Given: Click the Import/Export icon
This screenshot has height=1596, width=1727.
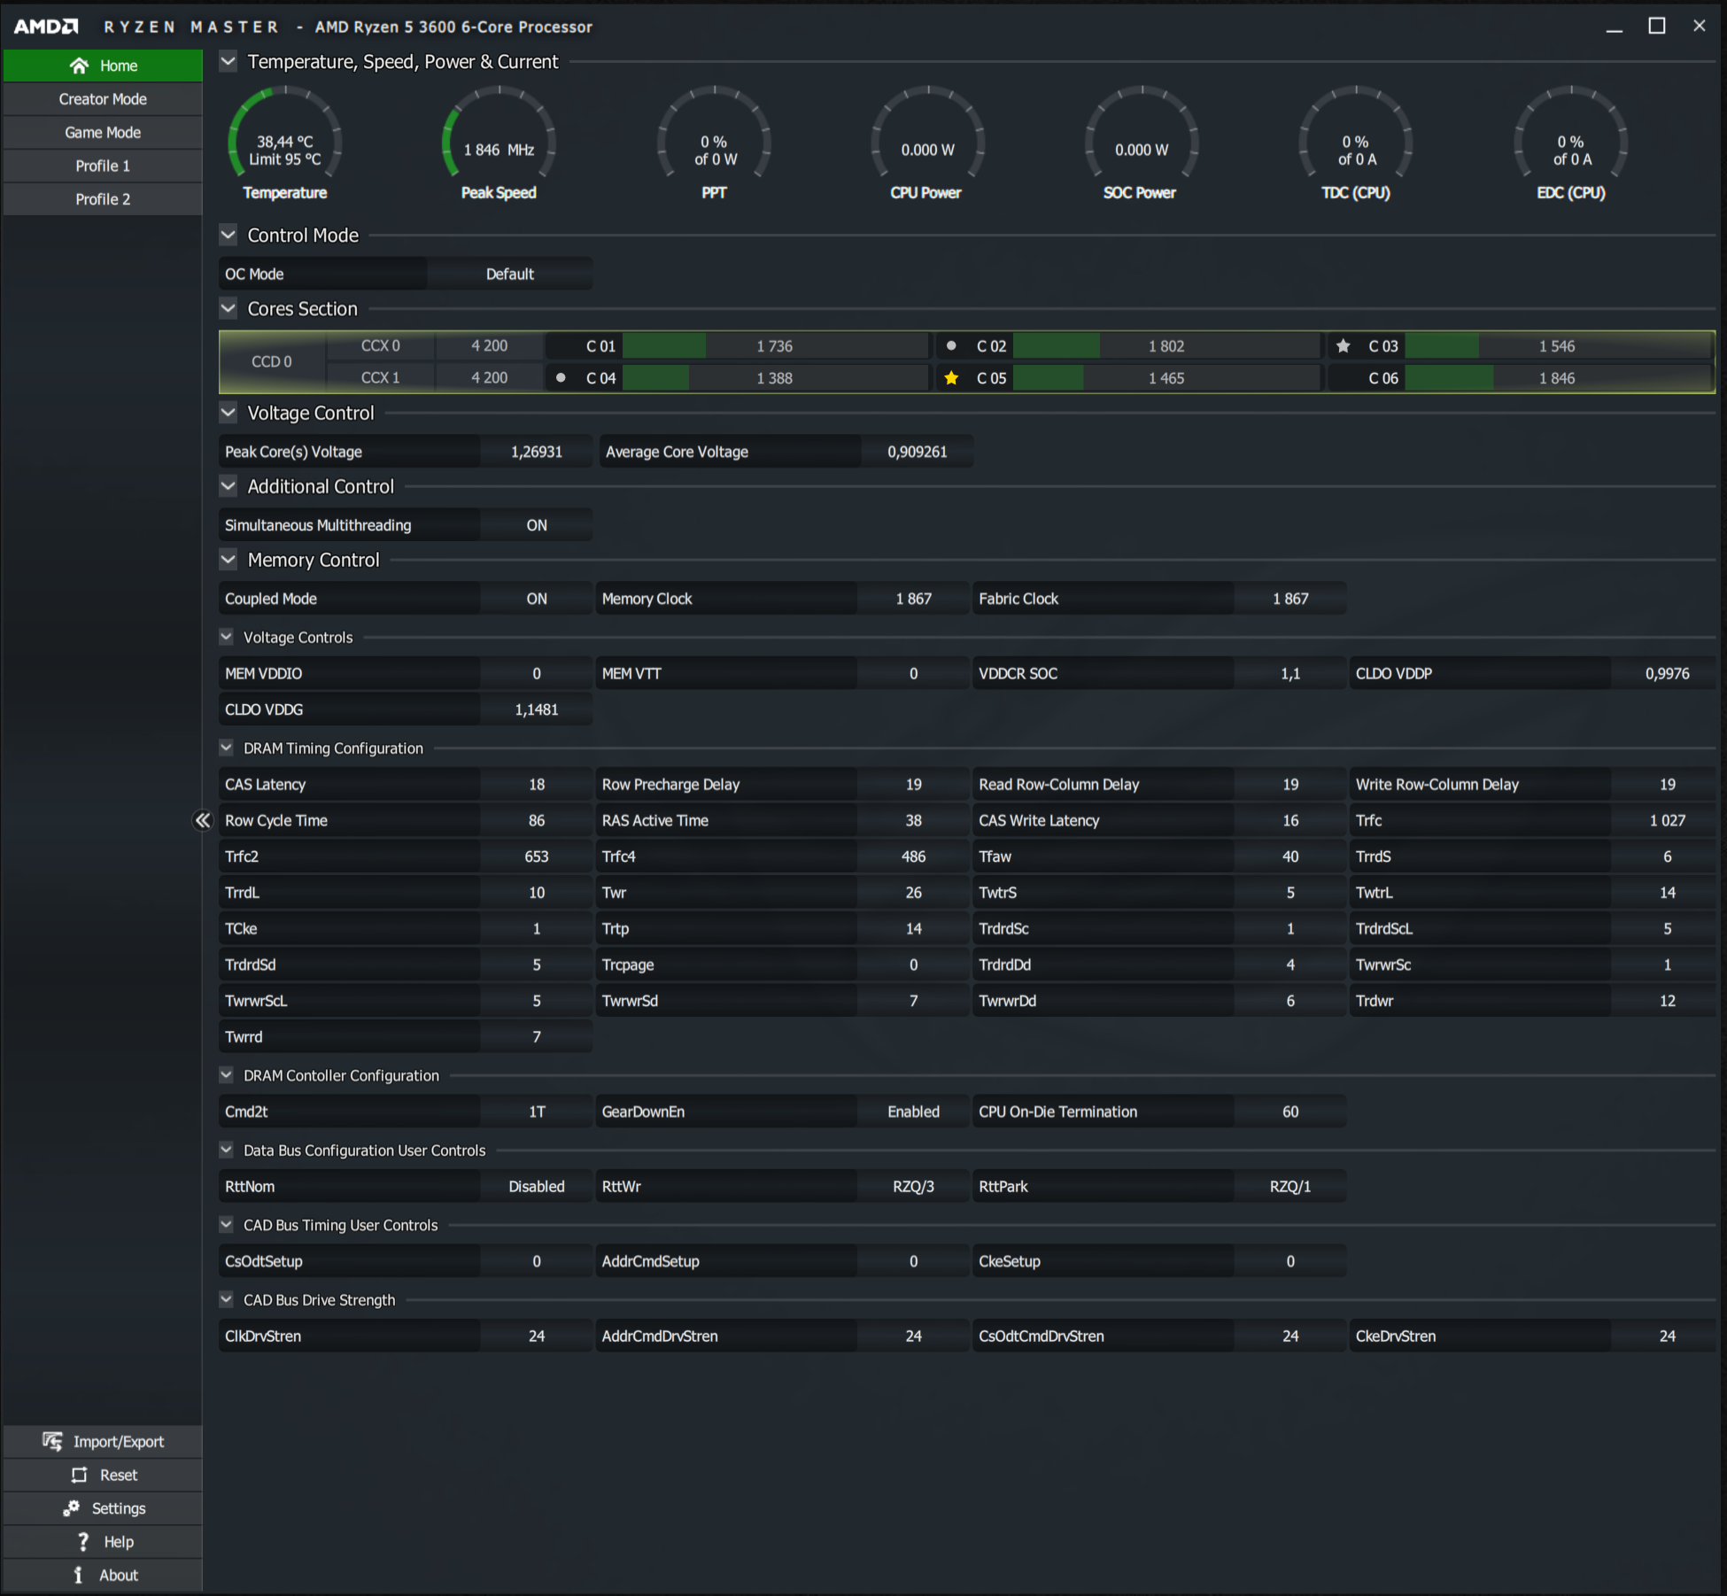Looking at the screenshot, I should [52, 1441].
